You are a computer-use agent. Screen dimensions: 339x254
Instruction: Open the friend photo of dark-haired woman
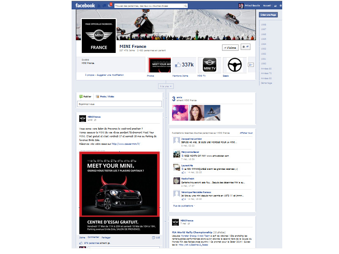pyautogui.click(x=196, y=113)
